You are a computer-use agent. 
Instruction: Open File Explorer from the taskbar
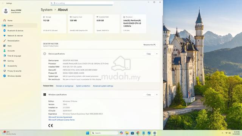[127, 133]
